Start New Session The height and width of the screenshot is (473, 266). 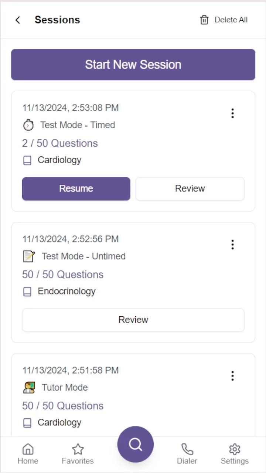[x=133, y=65]
